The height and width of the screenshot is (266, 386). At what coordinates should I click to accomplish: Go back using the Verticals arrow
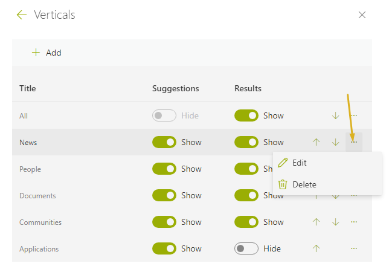coord(21,15)
